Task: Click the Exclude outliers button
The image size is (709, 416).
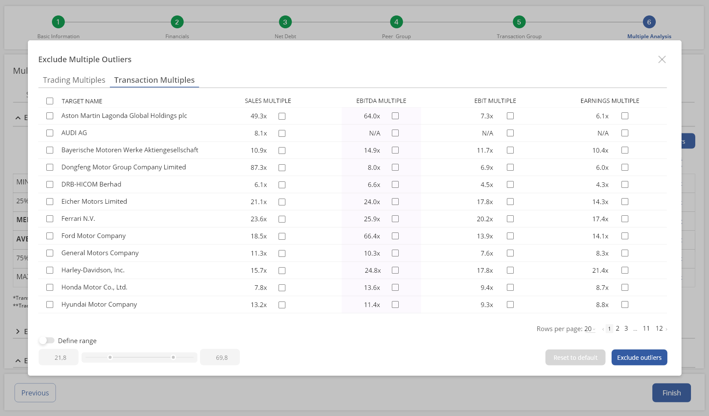Action: tap(639, 358)
